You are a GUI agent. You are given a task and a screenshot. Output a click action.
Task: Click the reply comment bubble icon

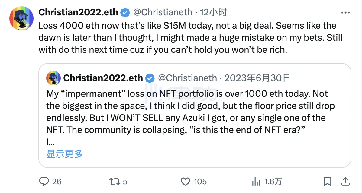pyautogui.click(x=44, y=182)
